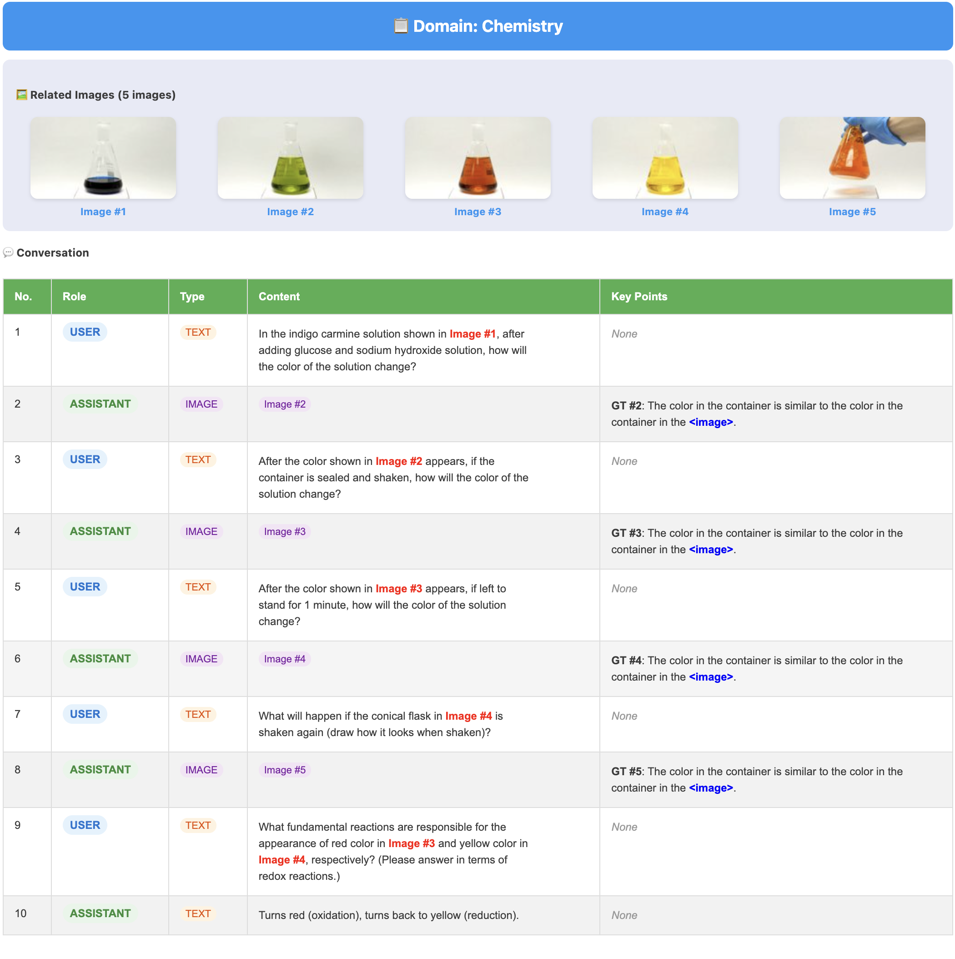Open the green flask thumbnail
The width and height of the screenshot is (955, 959).
point(290,158)
